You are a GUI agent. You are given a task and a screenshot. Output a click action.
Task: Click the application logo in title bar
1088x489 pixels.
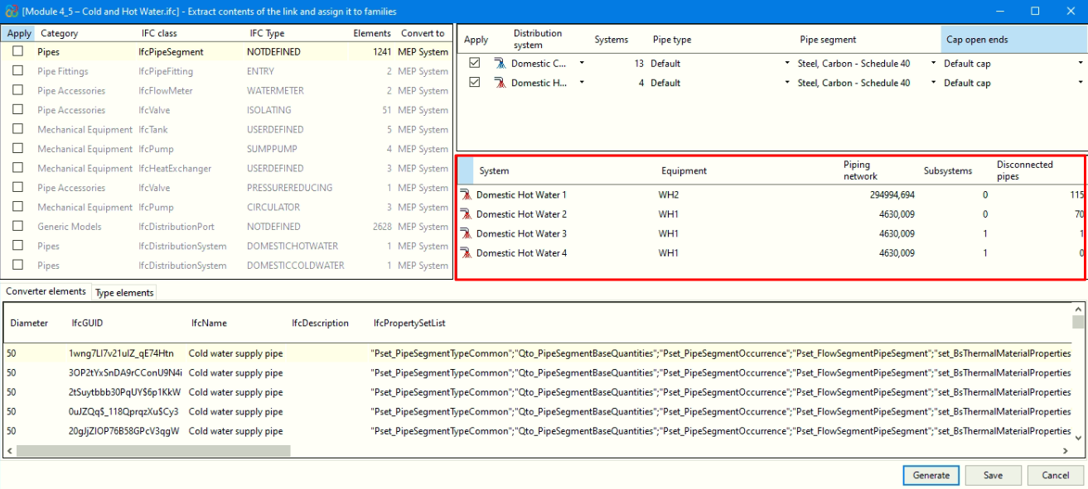(x=10, y=12)
